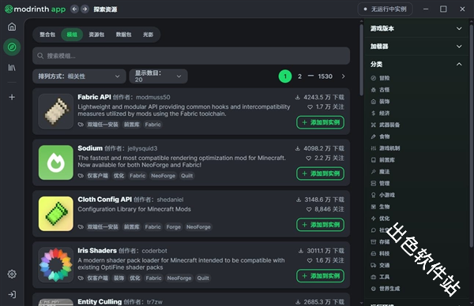Open the 排列方式 sort dropdown
The height and width of the screenshot is (306, 474).
[79, 76]
